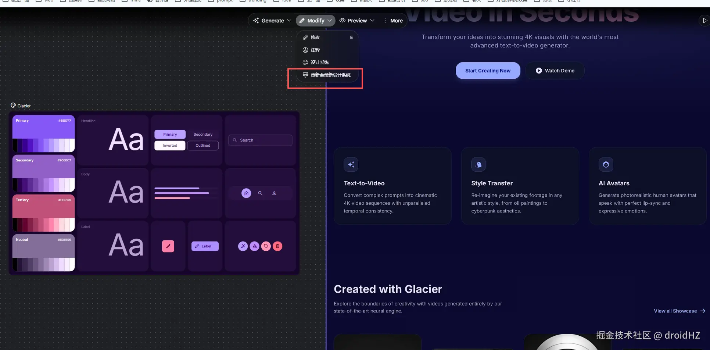
Task: Click the user profile icon in the sample nav
Action: [x=274, y=193]
